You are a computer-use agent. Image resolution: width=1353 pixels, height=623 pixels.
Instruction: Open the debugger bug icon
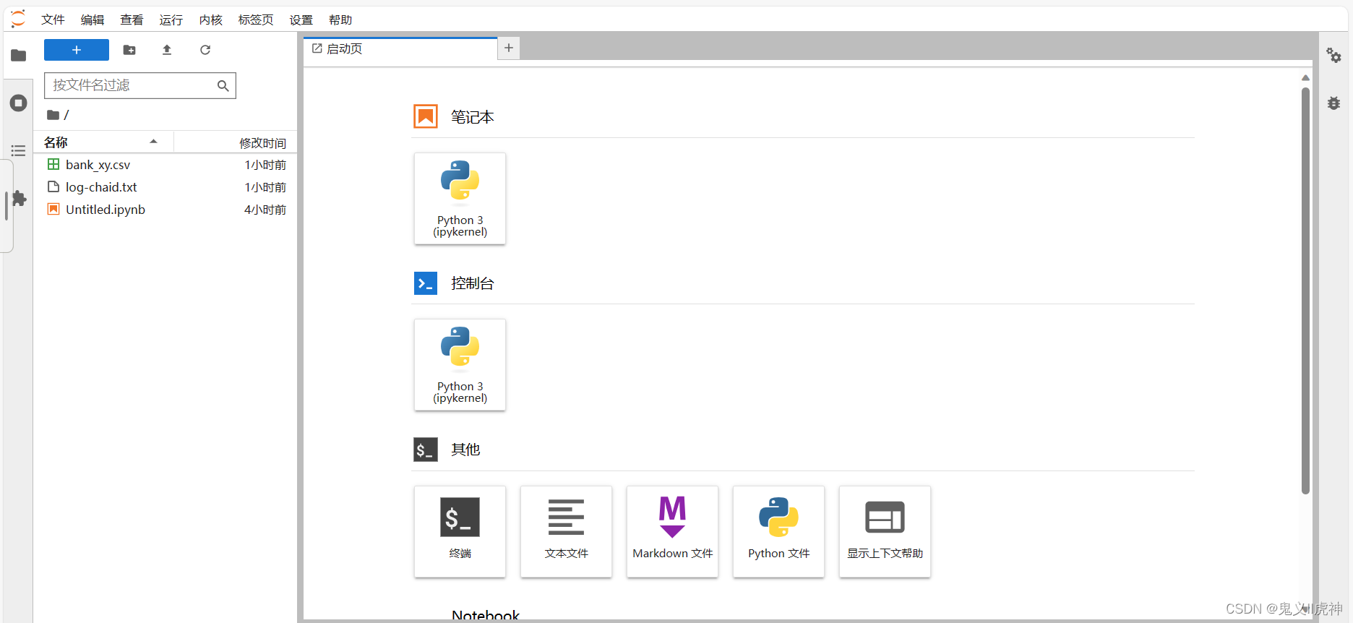[1333, 103]
